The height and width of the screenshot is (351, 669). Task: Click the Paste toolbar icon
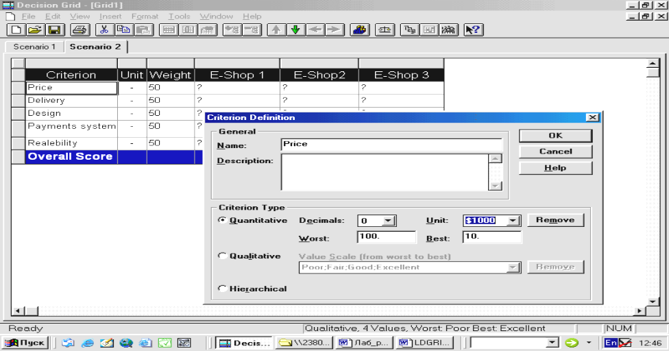144,30
